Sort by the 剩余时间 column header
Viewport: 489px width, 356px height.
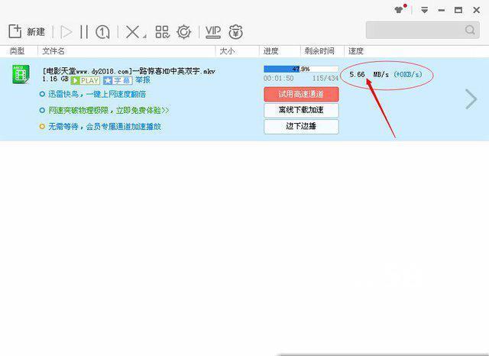pos(319,51)
